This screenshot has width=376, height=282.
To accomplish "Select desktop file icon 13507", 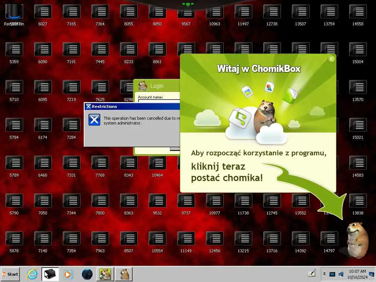I will (x=300, y=15).
